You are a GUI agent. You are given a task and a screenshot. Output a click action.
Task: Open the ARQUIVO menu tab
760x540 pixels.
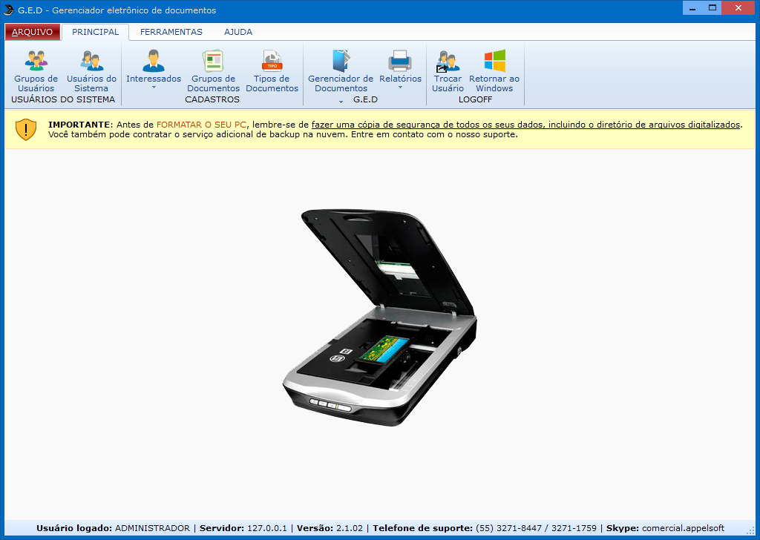click(x=32, y=32)
